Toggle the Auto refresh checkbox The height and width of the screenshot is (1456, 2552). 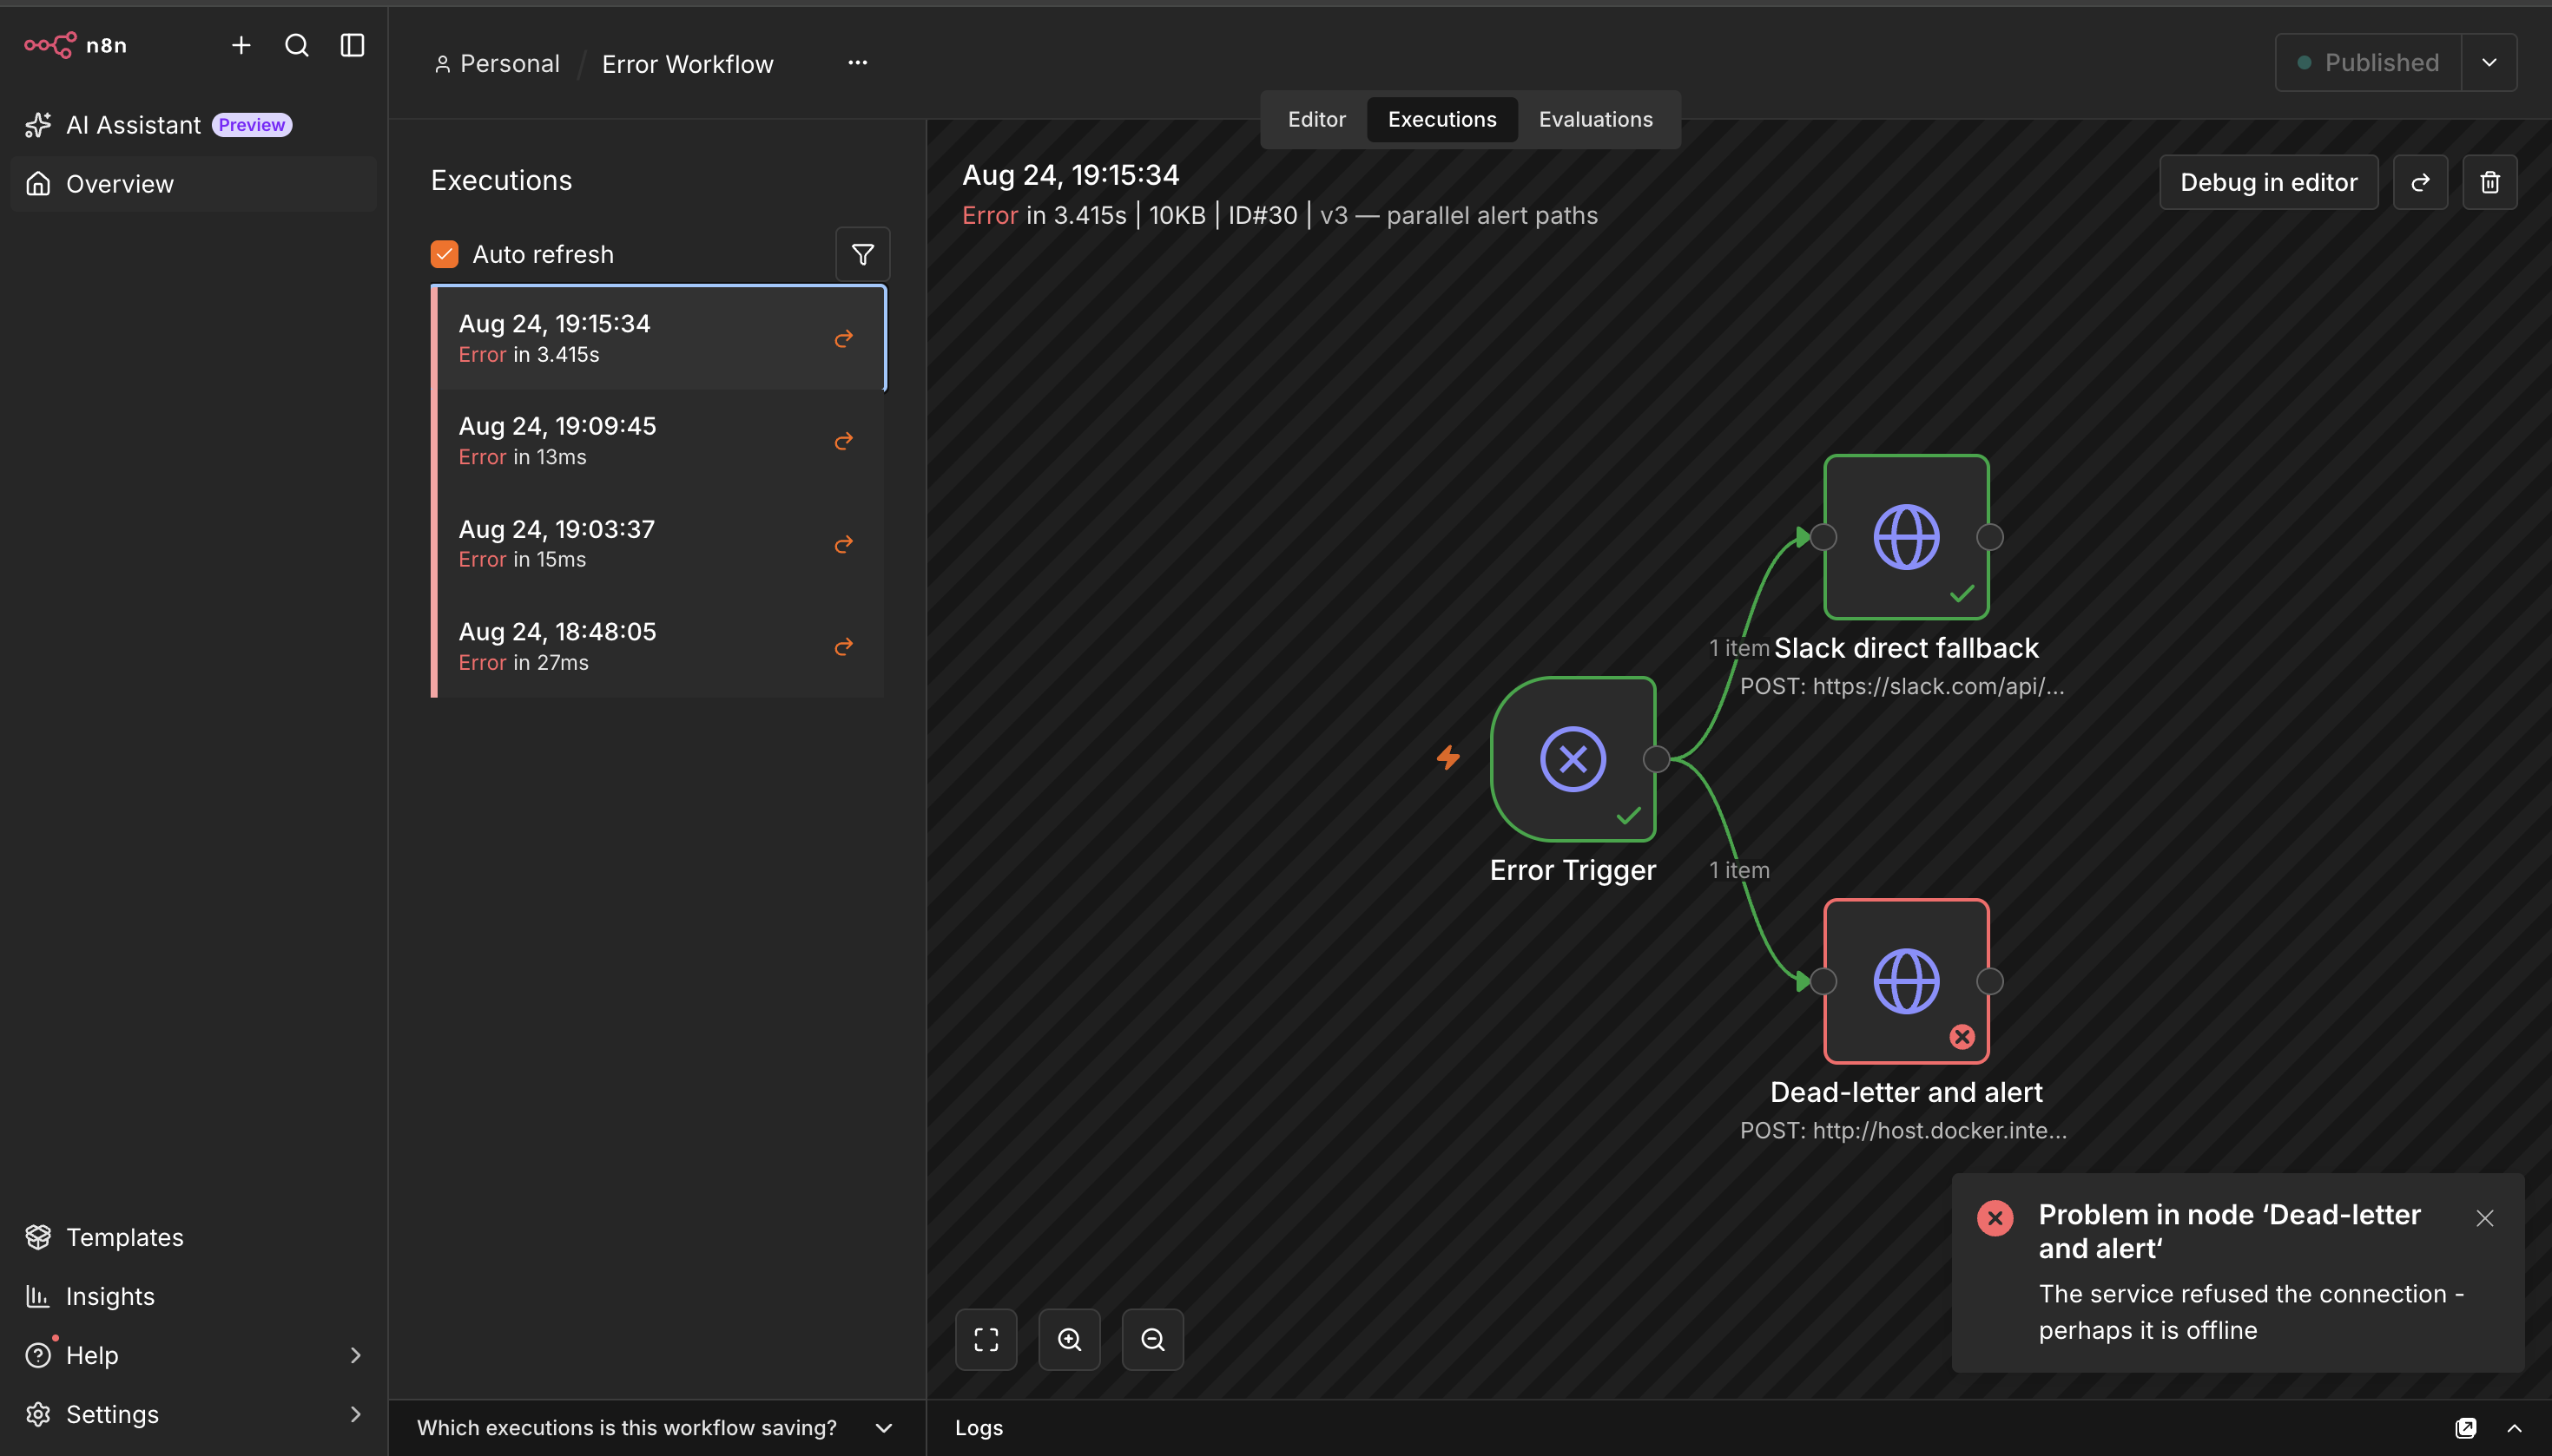coord(445,254)
